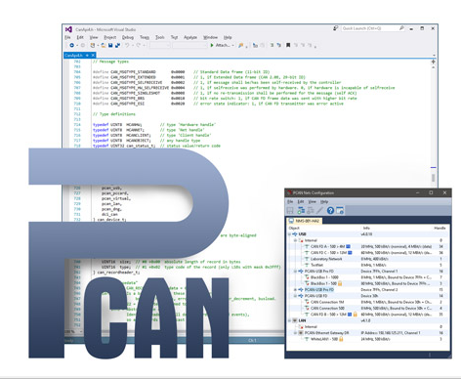Select the BlackBox 1 - 1000 net row

(x=368, y=277)
